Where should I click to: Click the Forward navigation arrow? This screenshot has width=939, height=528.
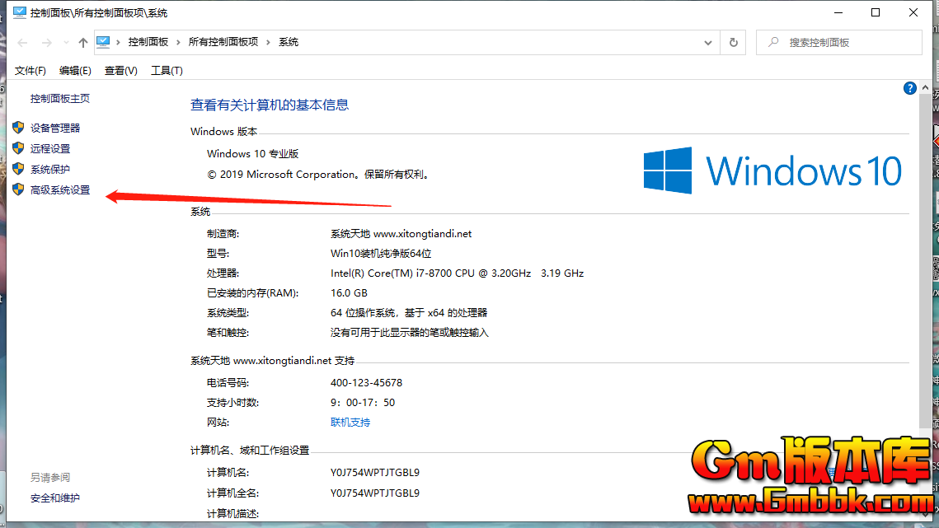(x=46, y=43)
